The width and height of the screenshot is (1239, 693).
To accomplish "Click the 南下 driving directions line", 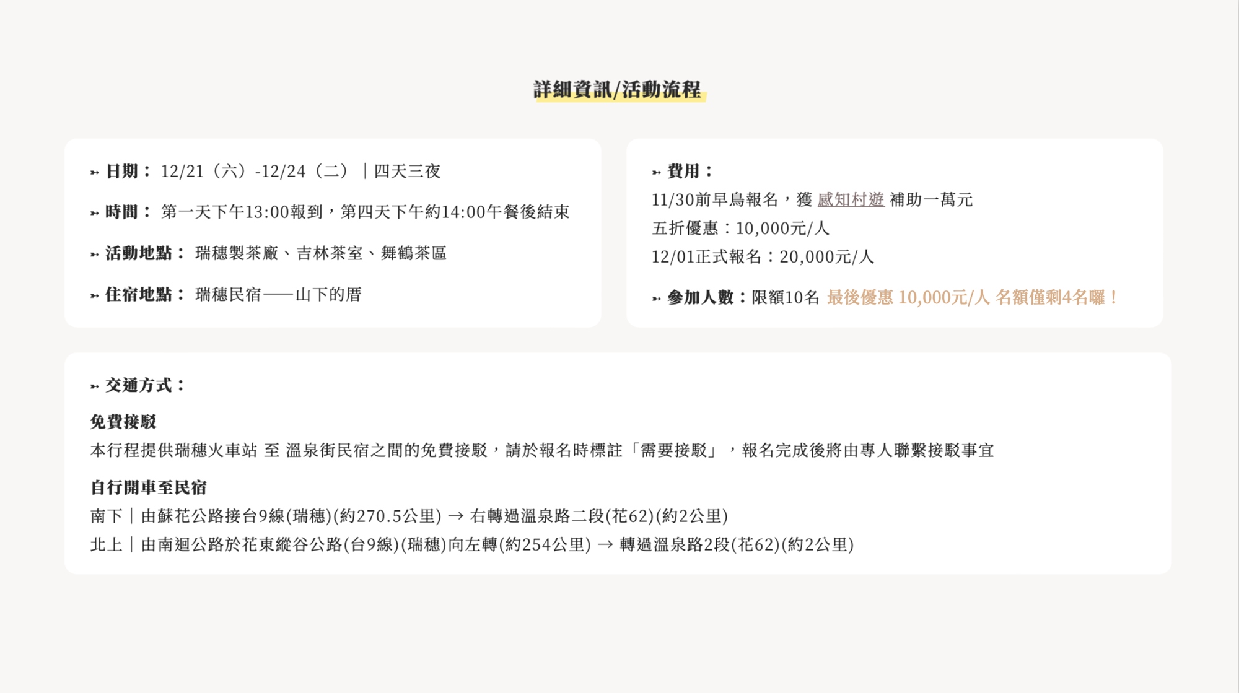I will [409, 516].
